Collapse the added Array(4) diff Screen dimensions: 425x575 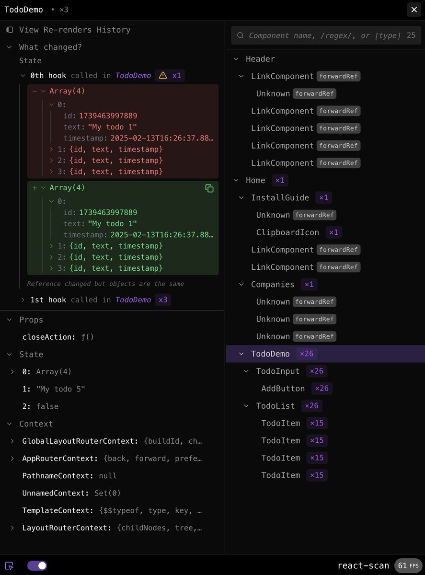(x=44, y=188)
